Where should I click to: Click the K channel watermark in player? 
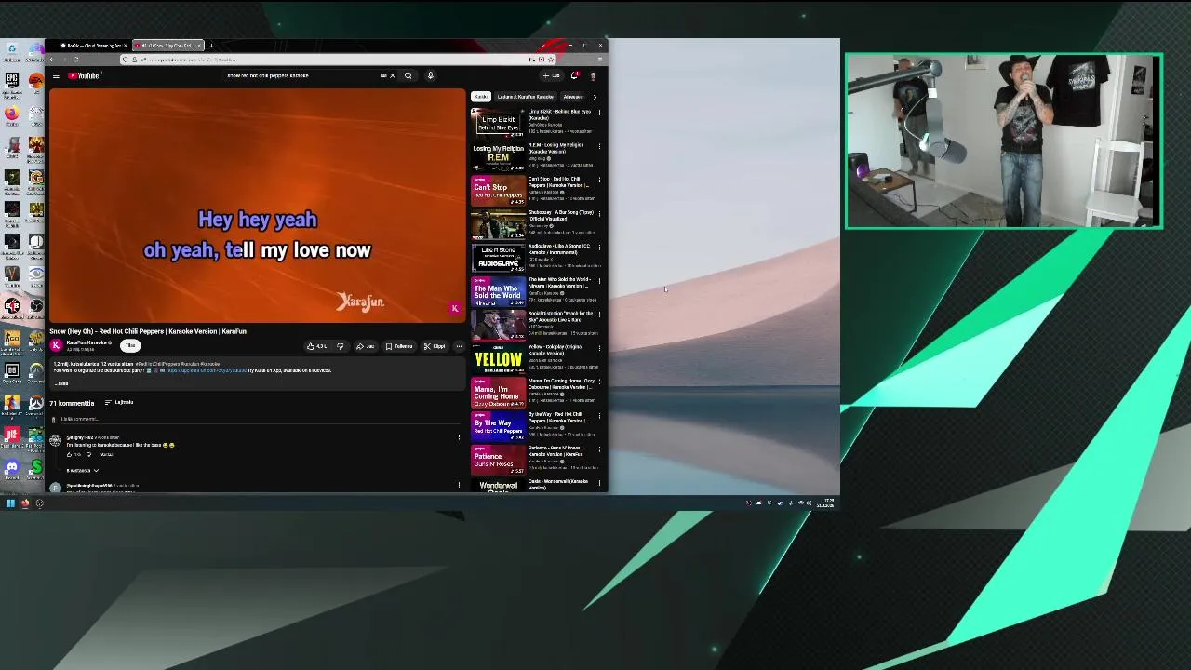click(x=454, y=308)
